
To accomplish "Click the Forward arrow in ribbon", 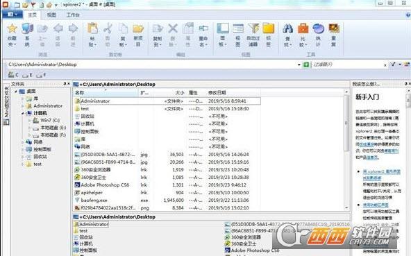I will [x=73, y=28].
